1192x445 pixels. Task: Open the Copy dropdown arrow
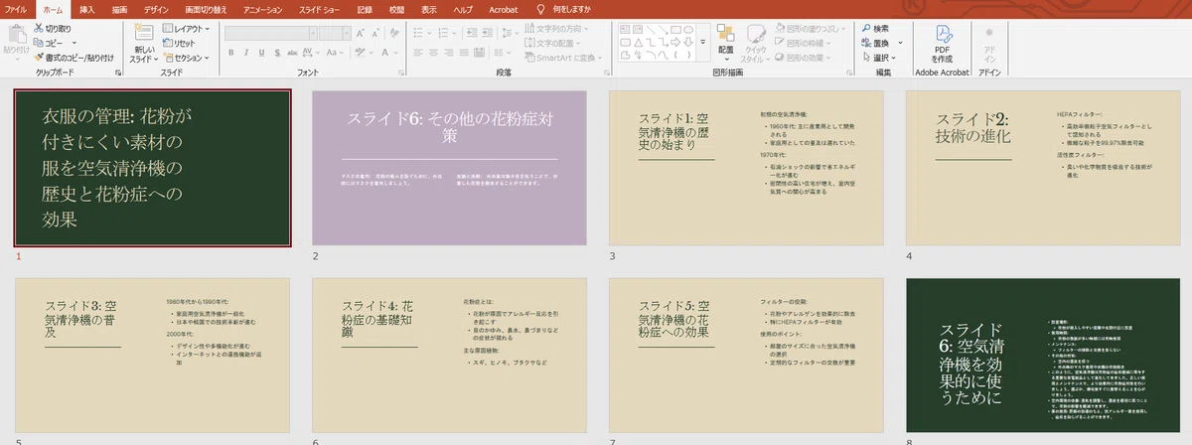tap(73, 44)
